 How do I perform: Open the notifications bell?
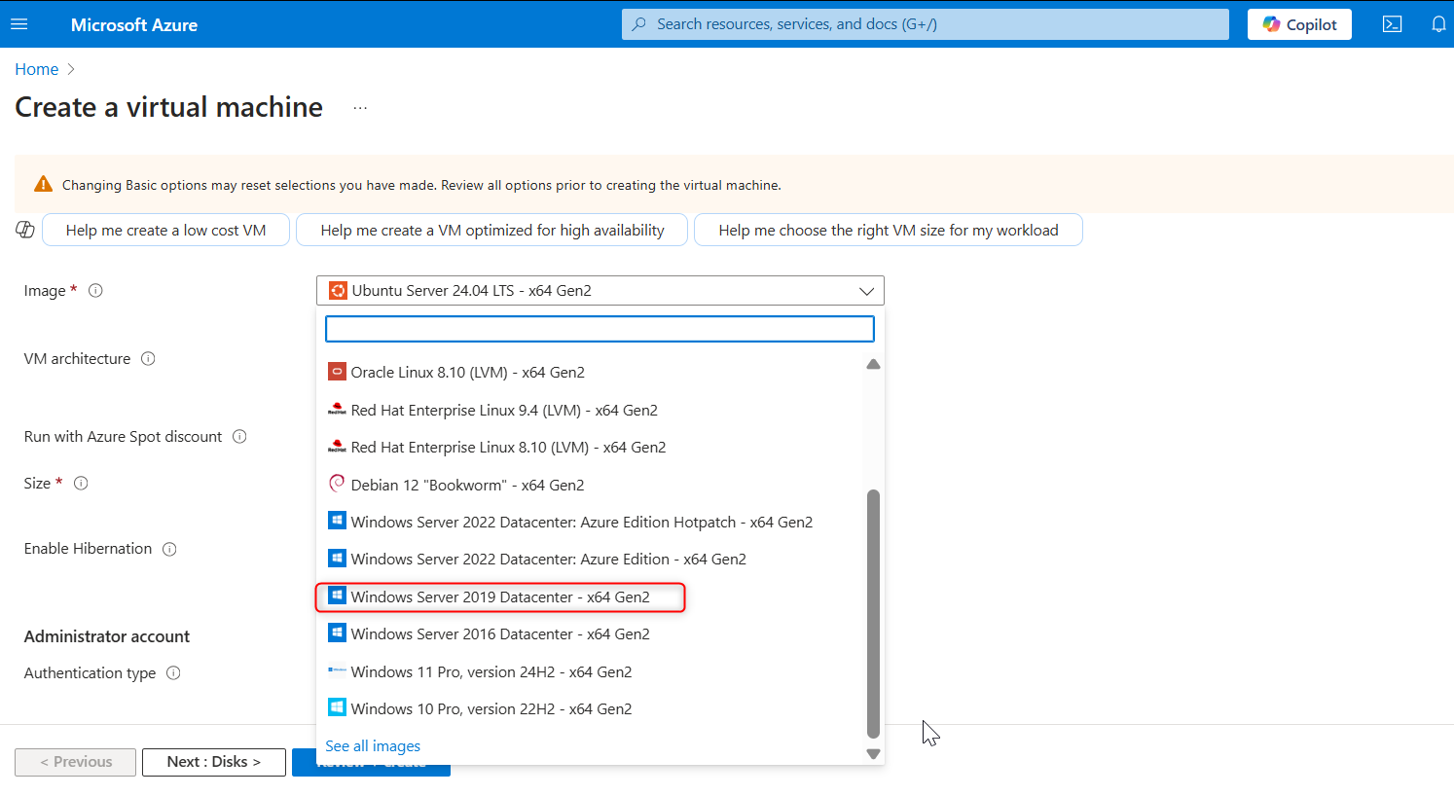click(1438, 24)
